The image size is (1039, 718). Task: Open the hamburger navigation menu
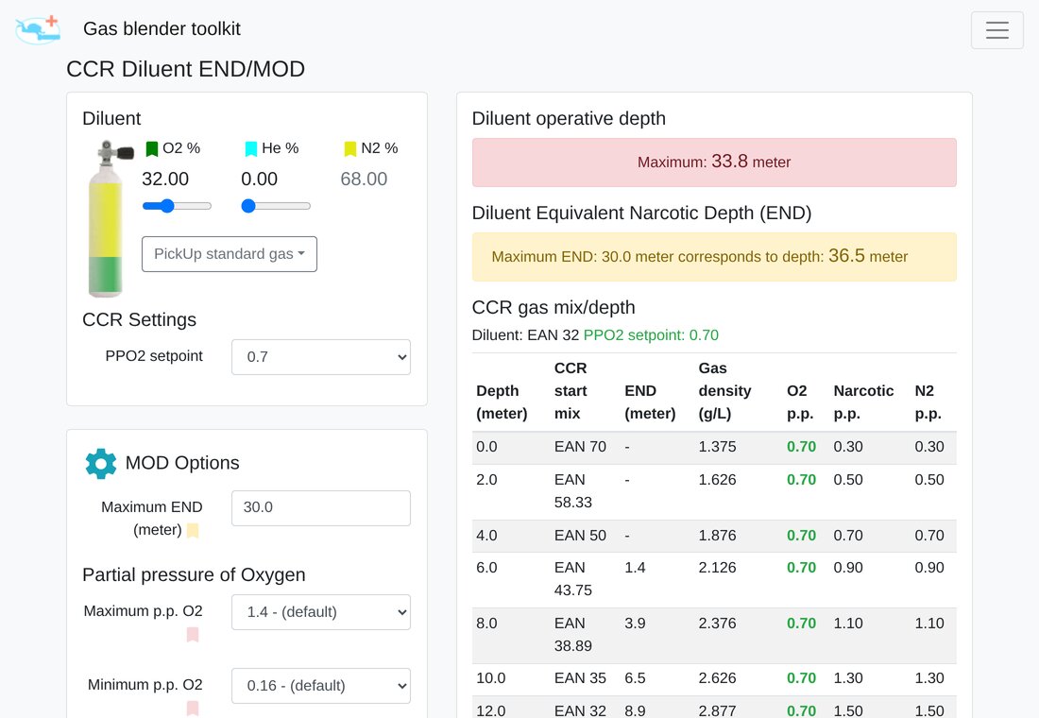tap(996, 30)
